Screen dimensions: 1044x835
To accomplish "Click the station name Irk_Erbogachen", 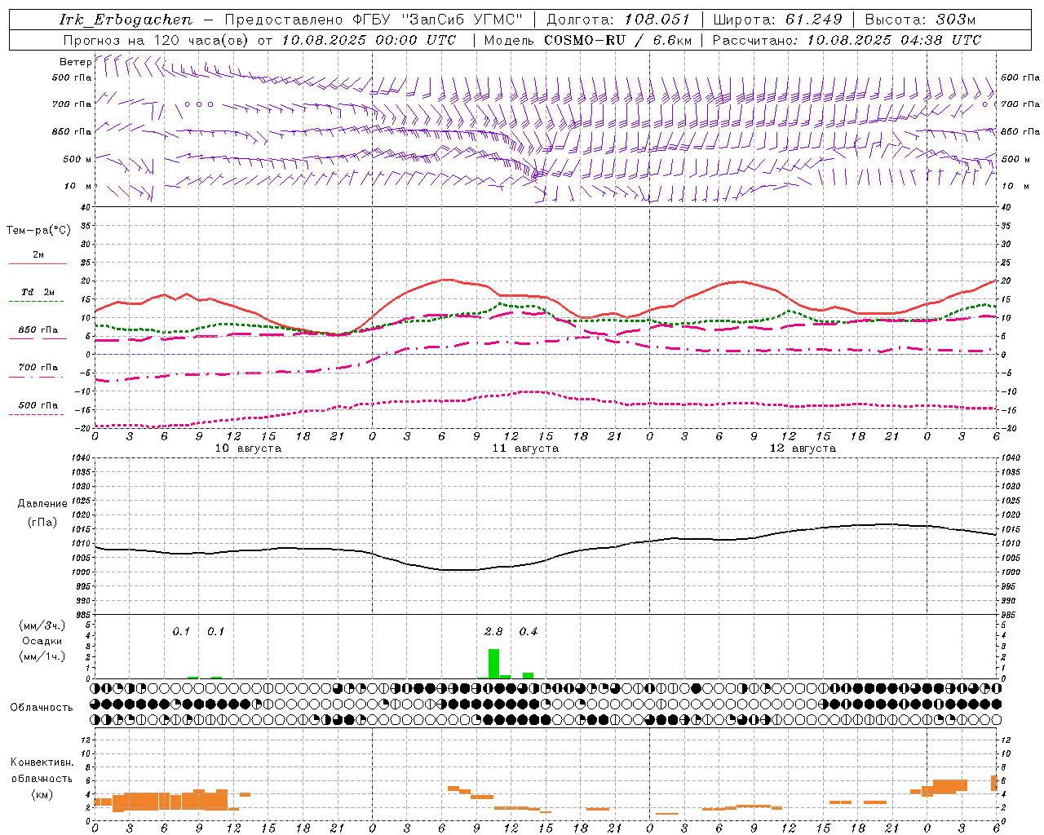I will point(126,20).
